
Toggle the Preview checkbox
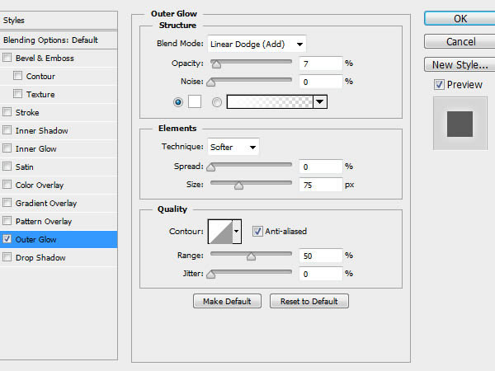439,85
